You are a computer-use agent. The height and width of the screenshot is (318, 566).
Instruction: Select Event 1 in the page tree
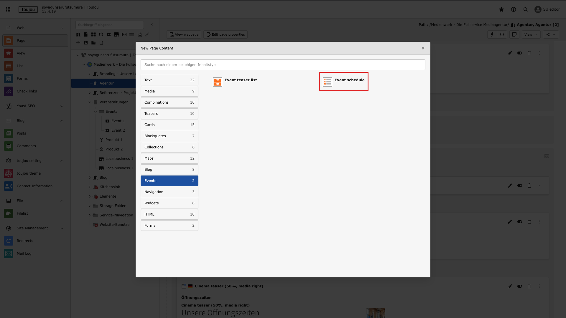pyautogui.click(x=118, y=121)
